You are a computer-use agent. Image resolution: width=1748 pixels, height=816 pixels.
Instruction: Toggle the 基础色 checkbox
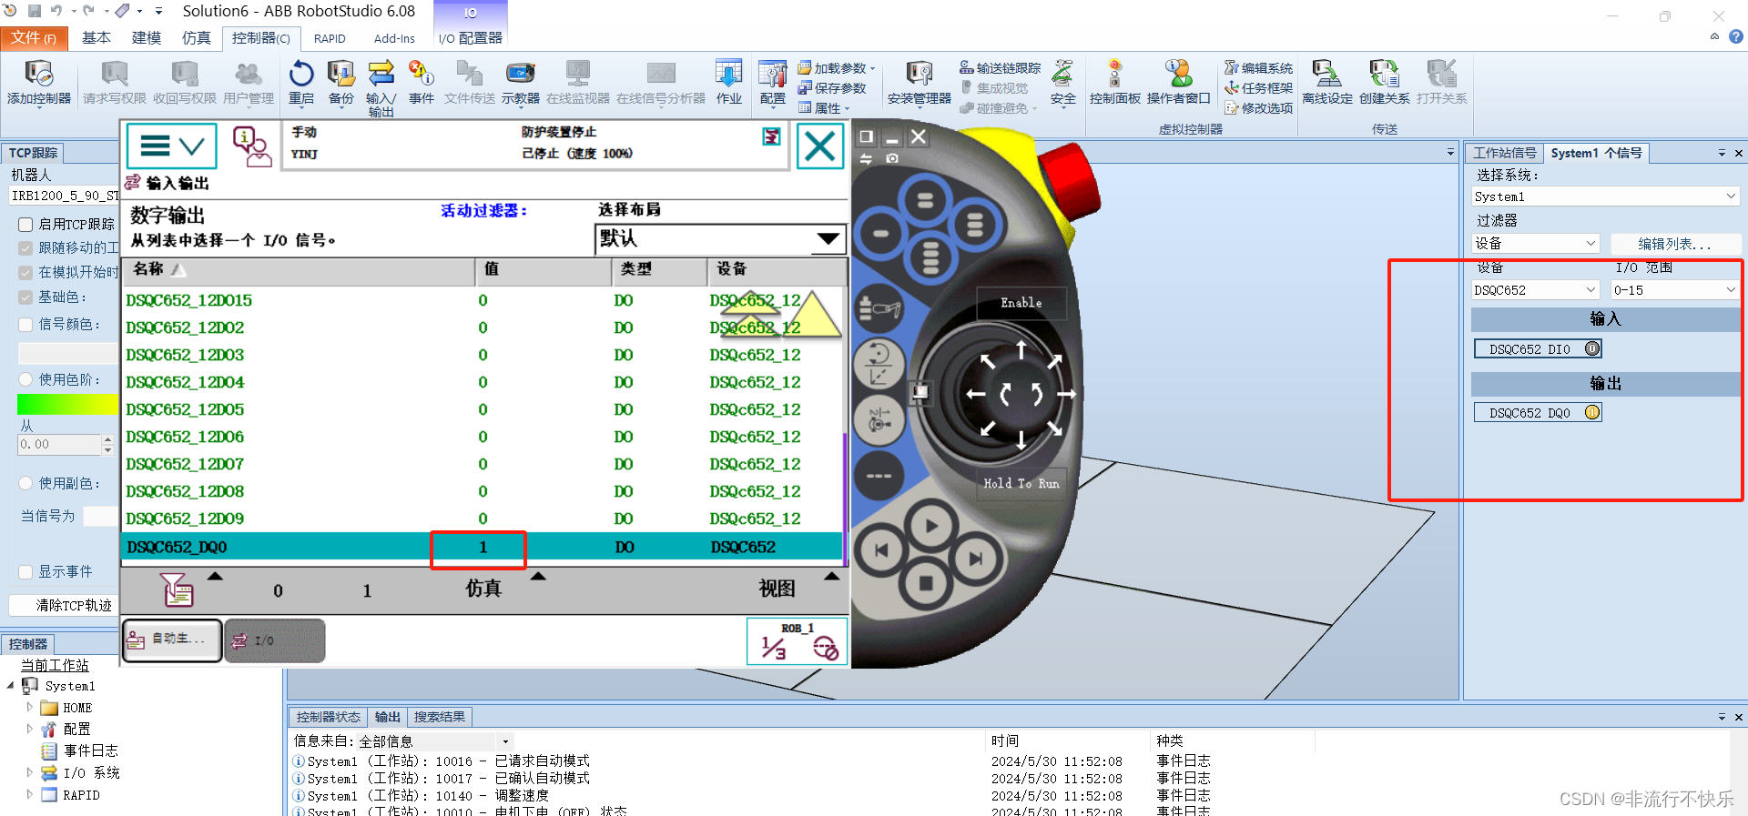25,297
